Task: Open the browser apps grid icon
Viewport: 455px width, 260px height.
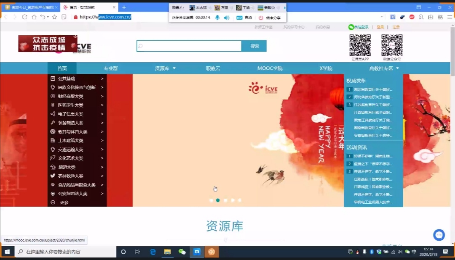Action: coord(440,17)
